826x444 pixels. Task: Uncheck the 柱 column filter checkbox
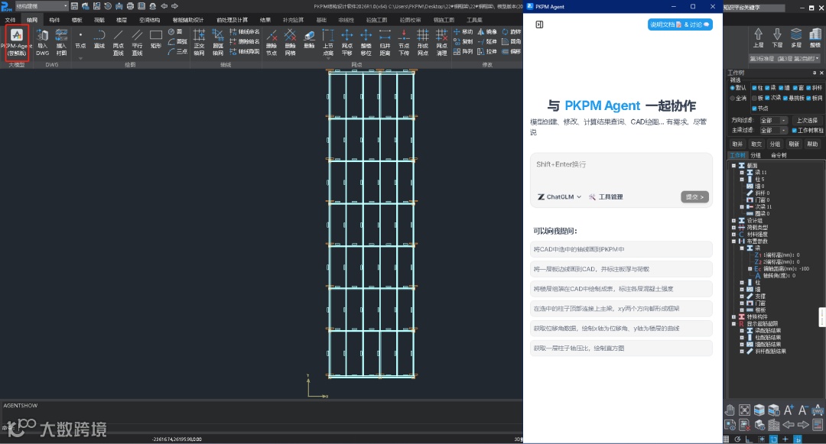tap(754, 88)
